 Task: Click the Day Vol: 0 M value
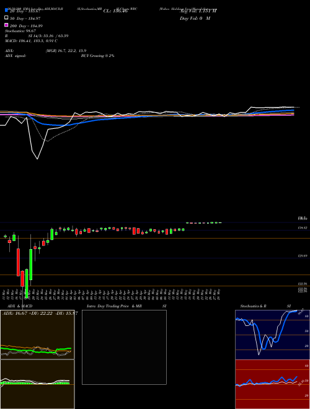[x=195, y=19]
